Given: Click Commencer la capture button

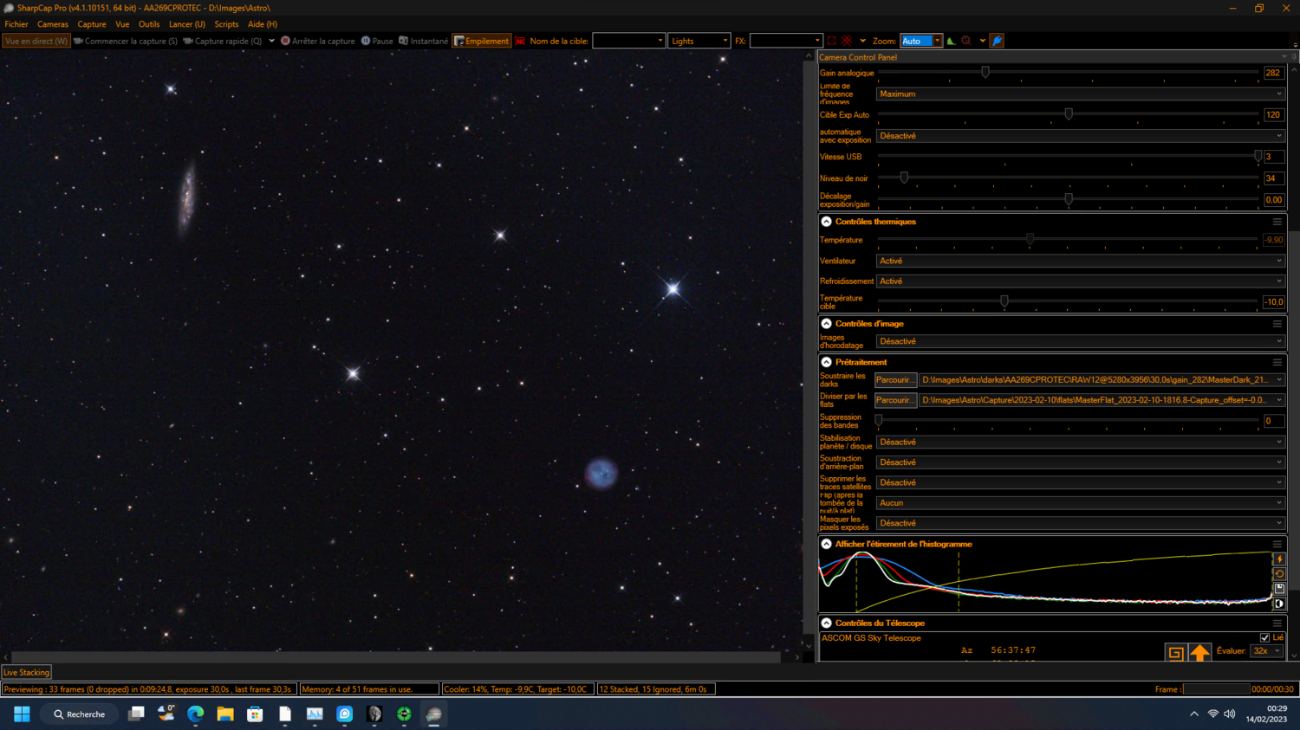Looking at the screenshot, I should click(x=126, y=41).
